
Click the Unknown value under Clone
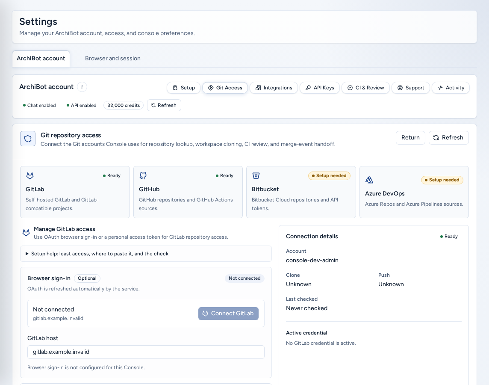pyautogui.click(x=299, y=284)
